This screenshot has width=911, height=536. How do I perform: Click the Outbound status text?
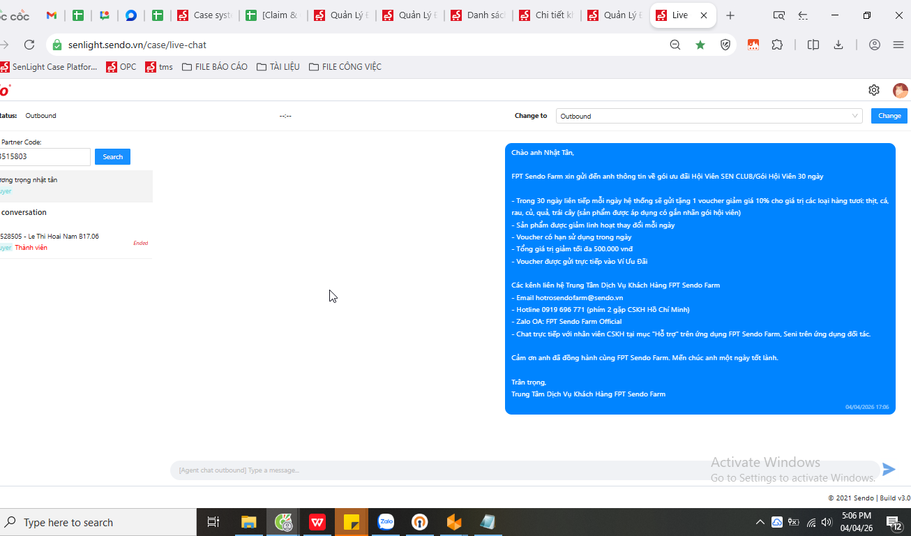[x=40, y=116]
